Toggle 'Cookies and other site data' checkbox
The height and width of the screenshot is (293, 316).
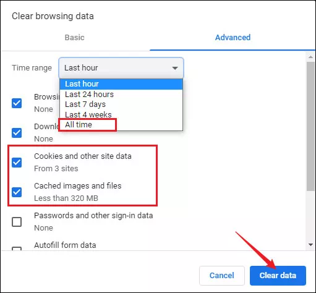pos(17,163)
